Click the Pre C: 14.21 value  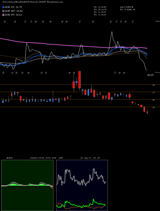[x=100, y=15]
